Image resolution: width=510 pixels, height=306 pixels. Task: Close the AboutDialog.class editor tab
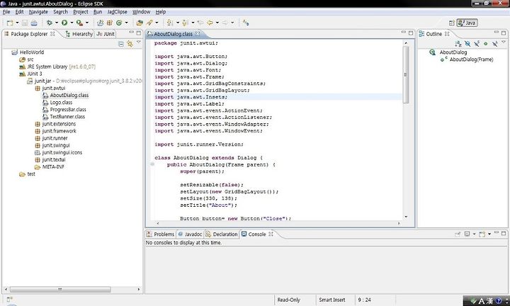198,33
